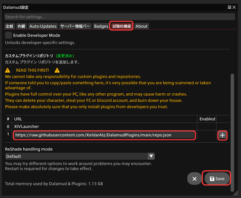Switch to the 外観 tab
This screenshot has width=241, height=198.
pos(21,26)
